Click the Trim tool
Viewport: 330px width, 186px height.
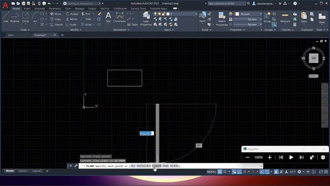click(x=86, y=14)
